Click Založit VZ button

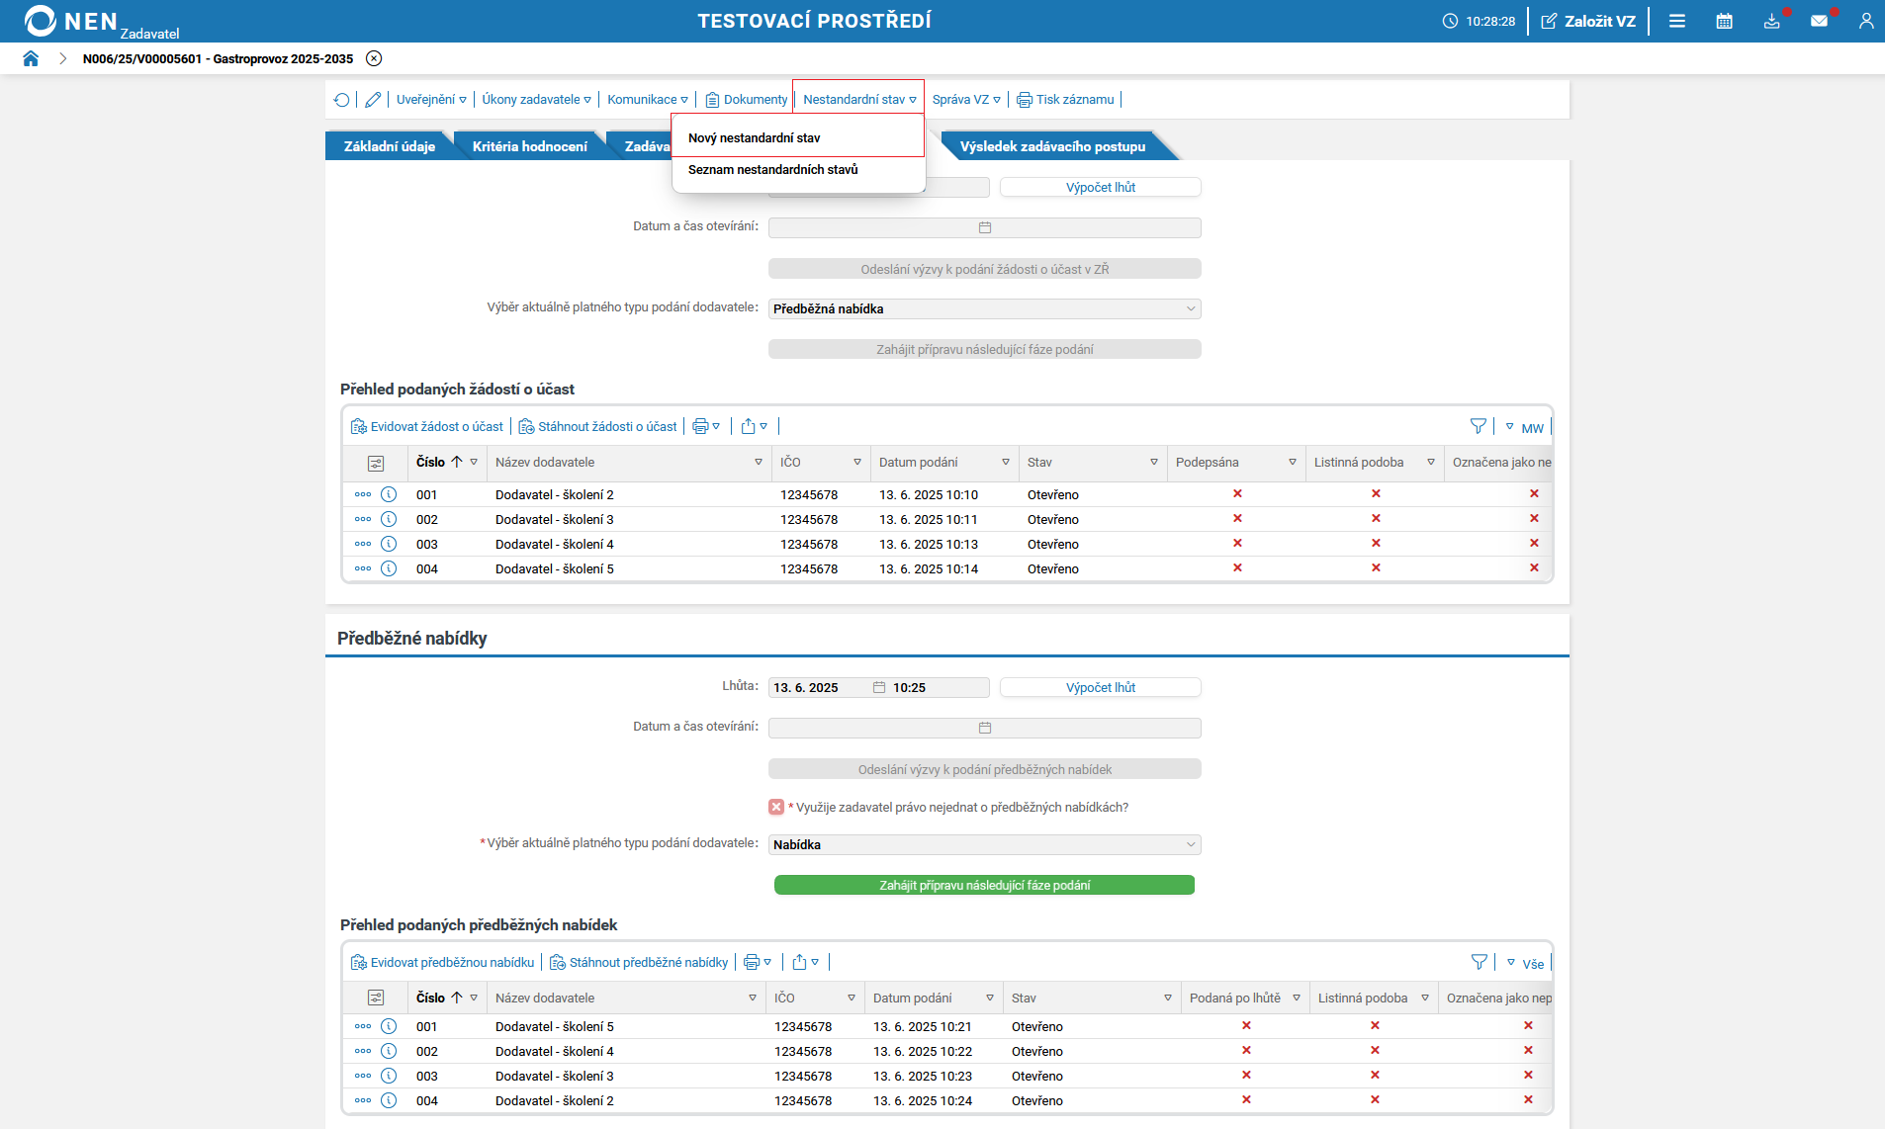(x=1588, y=21)
